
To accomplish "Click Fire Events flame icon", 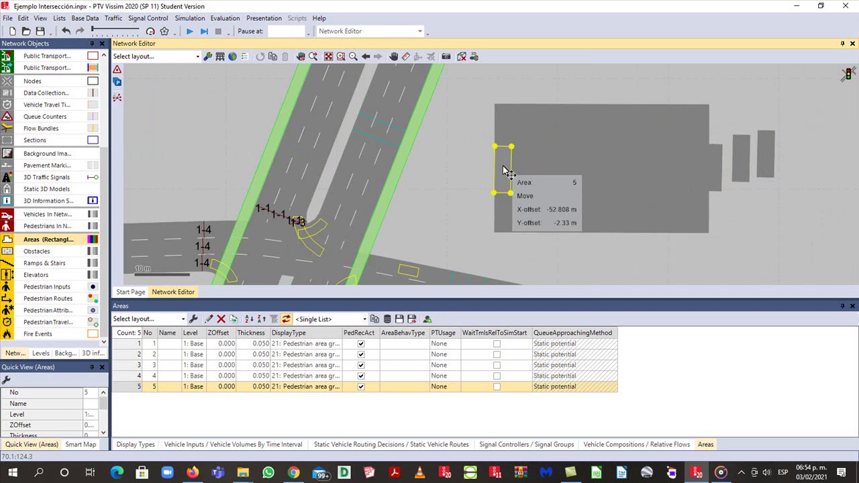I will click(7, 334).
